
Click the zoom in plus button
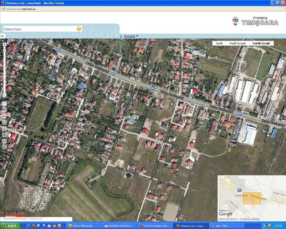tap(4, 44)
